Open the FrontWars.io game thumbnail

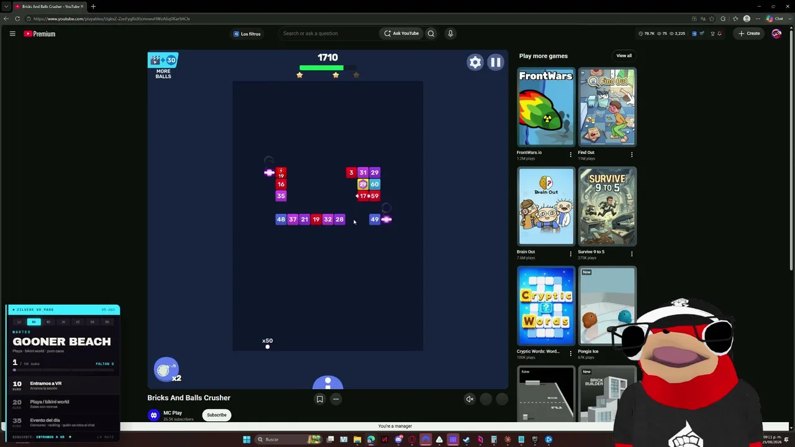tap(546, 107)
